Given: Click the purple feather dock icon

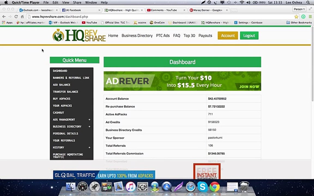Looking at the screenshot, I should tap(179, 187).
